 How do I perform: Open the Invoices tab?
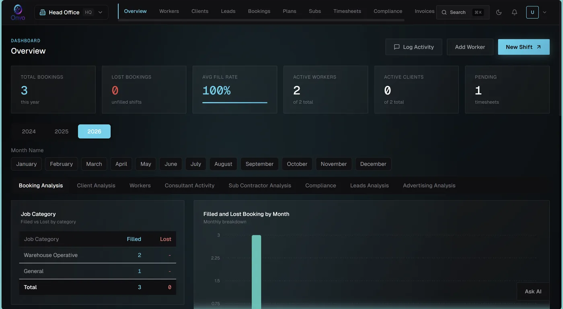(x=425, y=11)
